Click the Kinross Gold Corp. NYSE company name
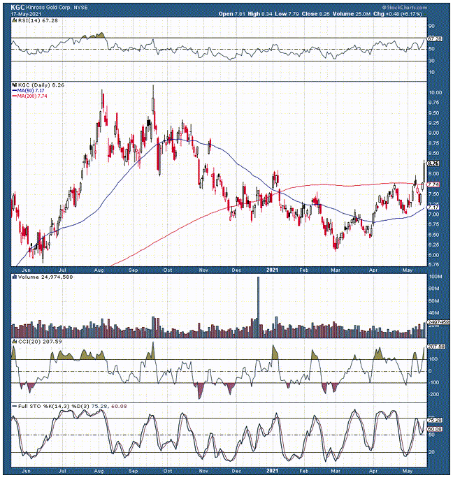This screenshot has width=453, height=480. (x=56, y=8)
